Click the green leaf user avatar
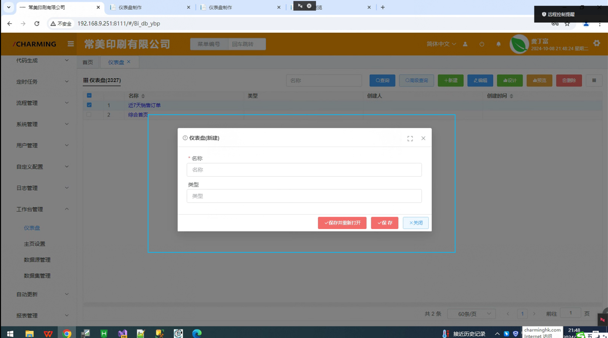Screen dimensions: 608x338 point(519,44)
